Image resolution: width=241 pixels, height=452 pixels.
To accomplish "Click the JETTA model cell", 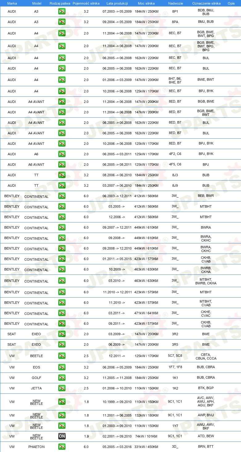I will pos(36,388).
